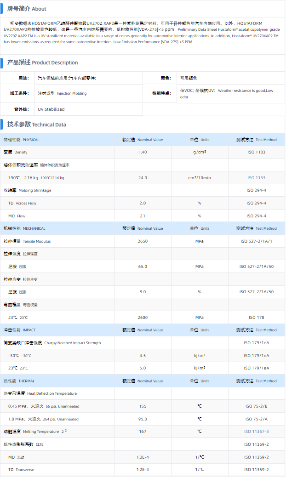Select the 物理性能 PHYSICAL table header
This screenshot has height=477, width=286.
pos(22,140)
